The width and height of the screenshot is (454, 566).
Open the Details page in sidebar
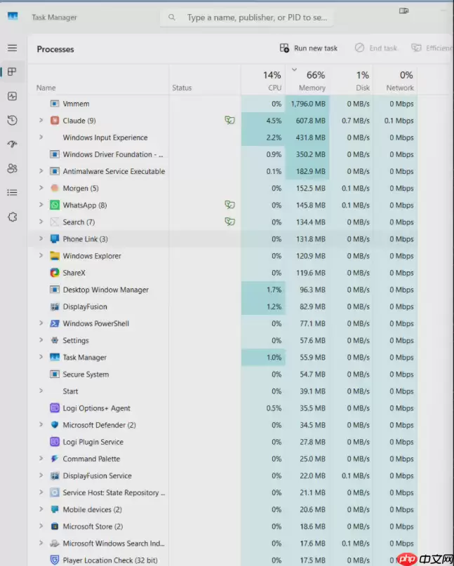pyautogui.click(x=13, y=192)
